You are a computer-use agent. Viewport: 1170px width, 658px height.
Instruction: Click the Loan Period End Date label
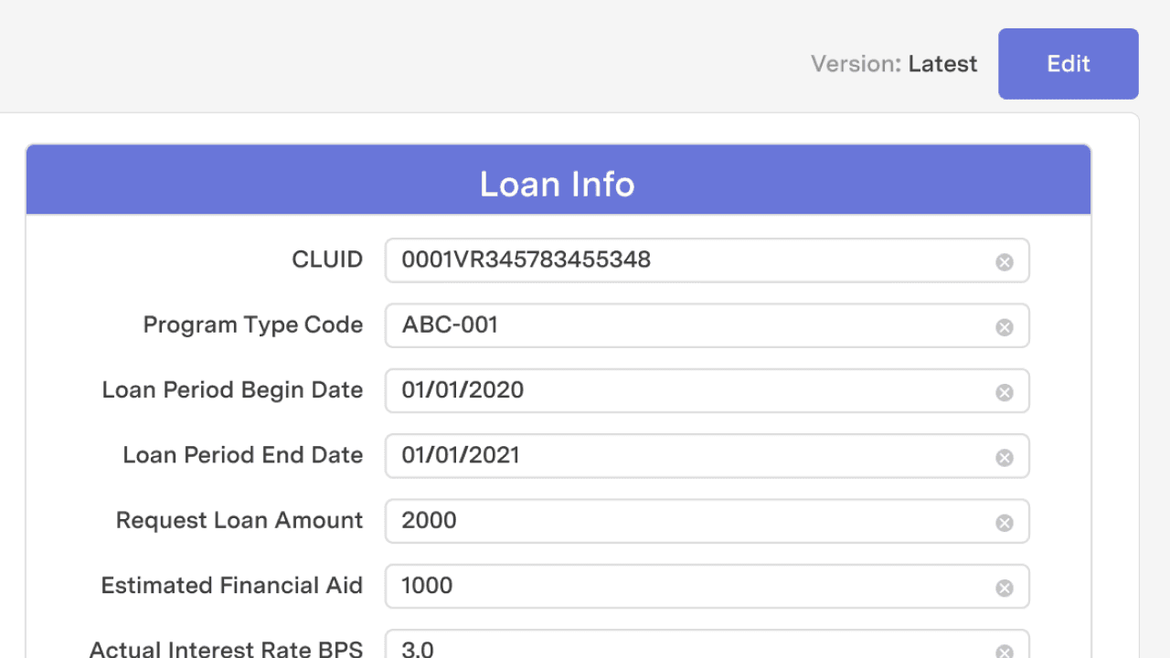click(243, 455)
